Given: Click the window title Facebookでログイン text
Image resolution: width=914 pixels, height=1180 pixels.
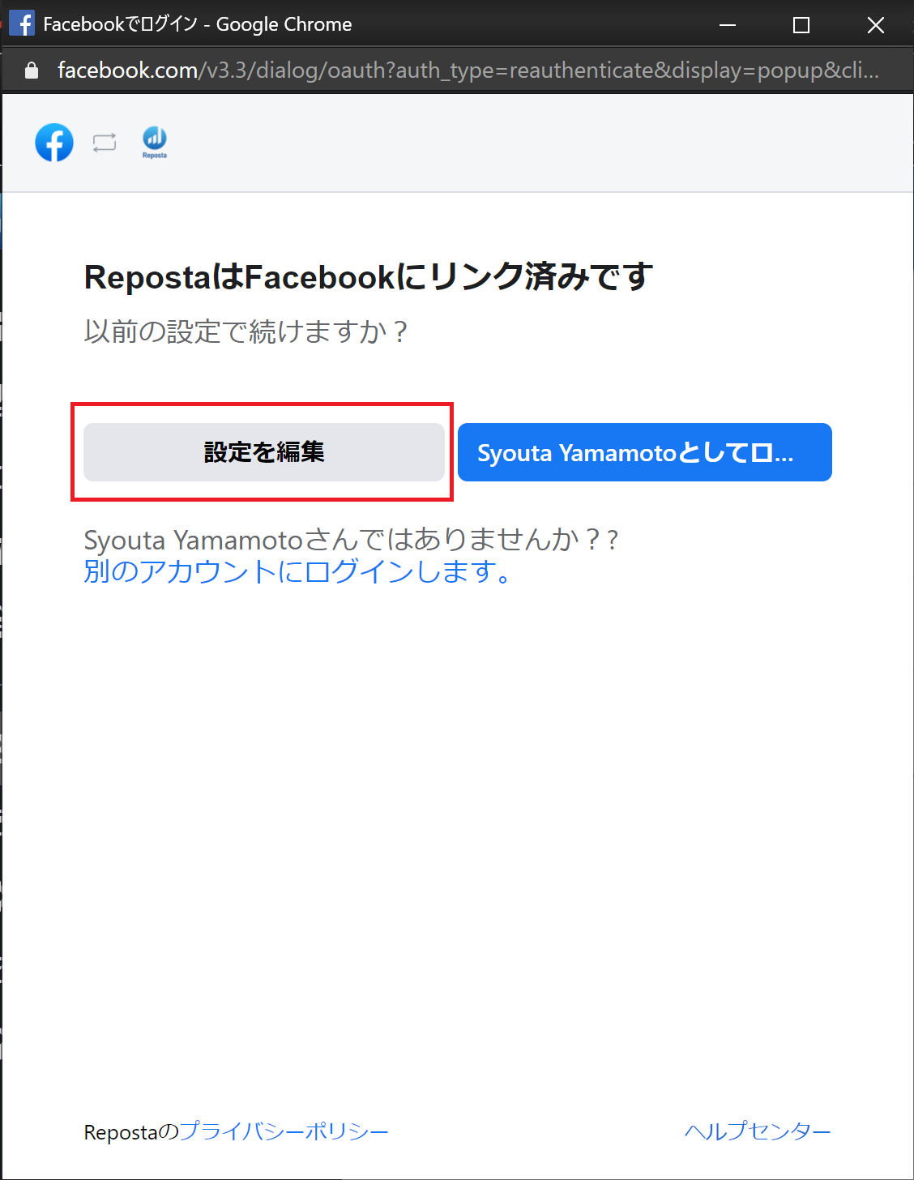Looking at the screenshot, I should [121, 24].
